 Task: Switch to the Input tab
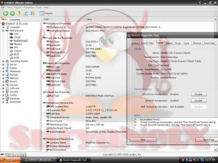[x=187, y=43]
